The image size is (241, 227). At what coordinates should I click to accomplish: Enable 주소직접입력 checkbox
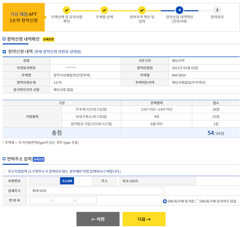point(5,171)
